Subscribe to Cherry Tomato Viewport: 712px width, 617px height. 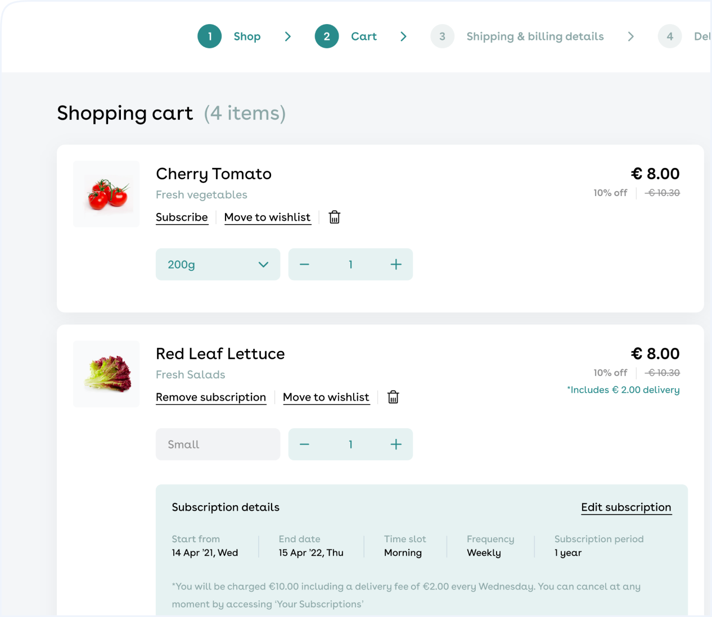tap(182, 217)
